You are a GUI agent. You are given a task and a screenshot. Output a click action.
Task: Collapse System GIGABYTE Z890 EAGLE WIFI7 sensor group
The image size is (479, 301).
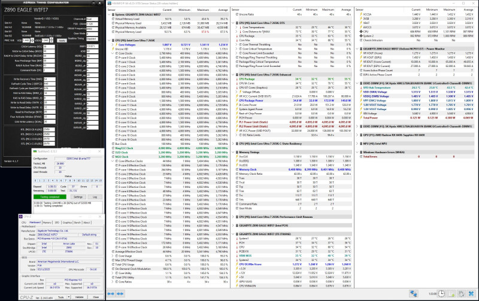click(x=109, y=14)
